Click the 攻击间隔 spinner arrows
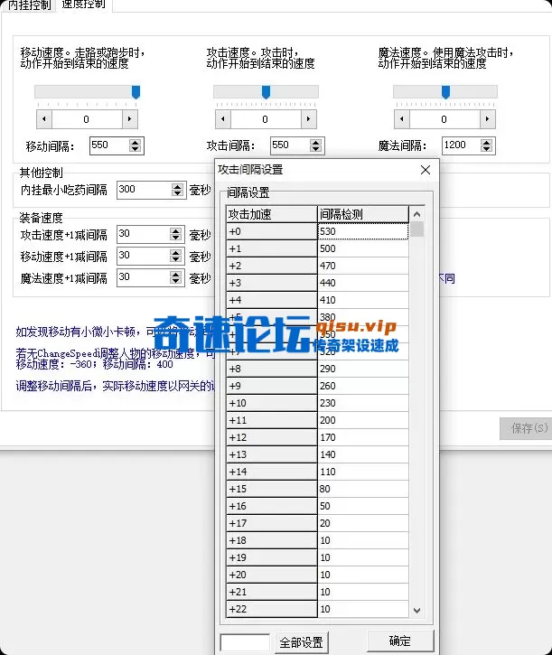Image resolution: width=552 pixels, height=655 pixels. [316, 145]
